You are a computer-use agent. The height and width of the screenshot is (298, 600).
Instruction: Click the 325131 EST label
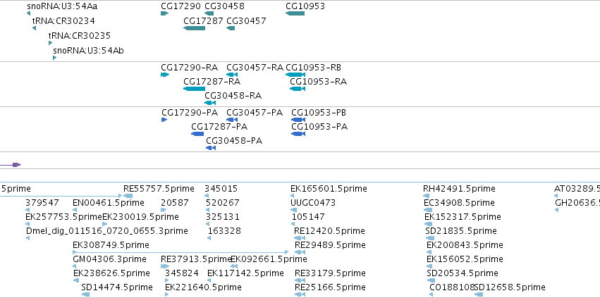[x=223, y=217]
